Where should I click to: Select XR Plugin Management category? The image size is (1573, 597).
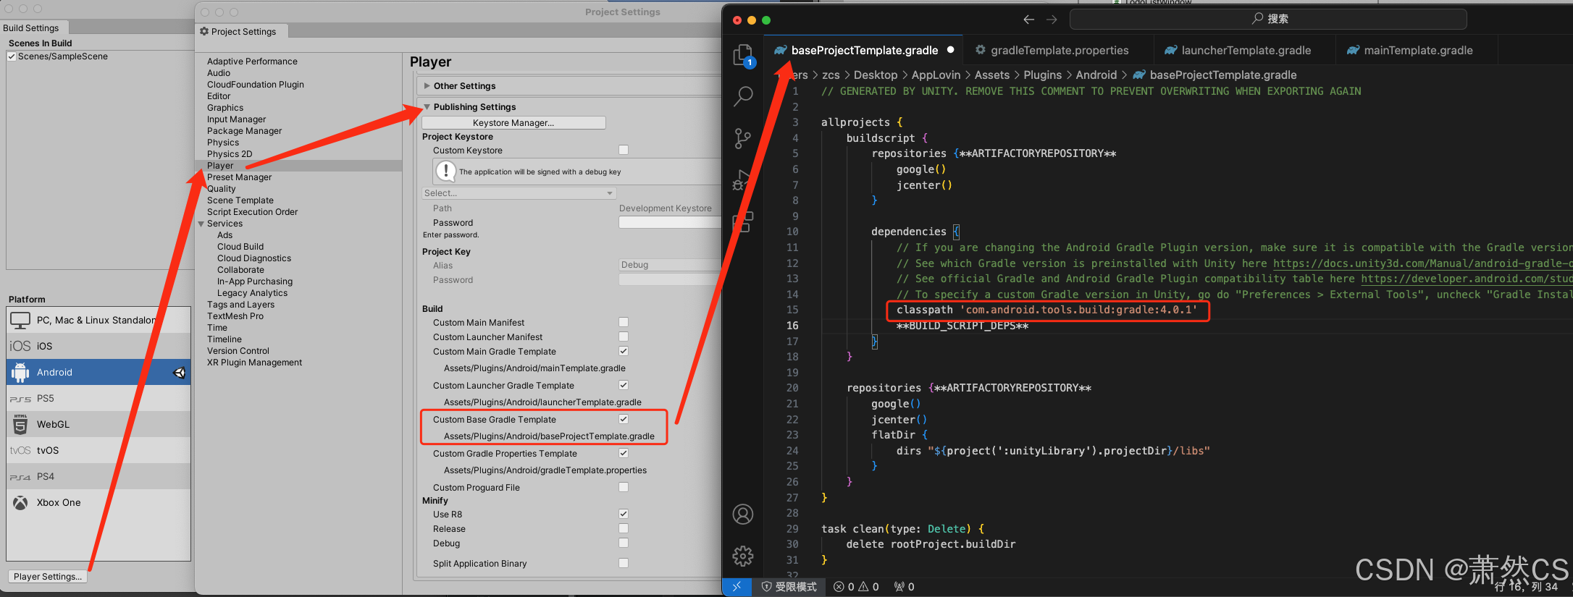click(x=254, y=363)
